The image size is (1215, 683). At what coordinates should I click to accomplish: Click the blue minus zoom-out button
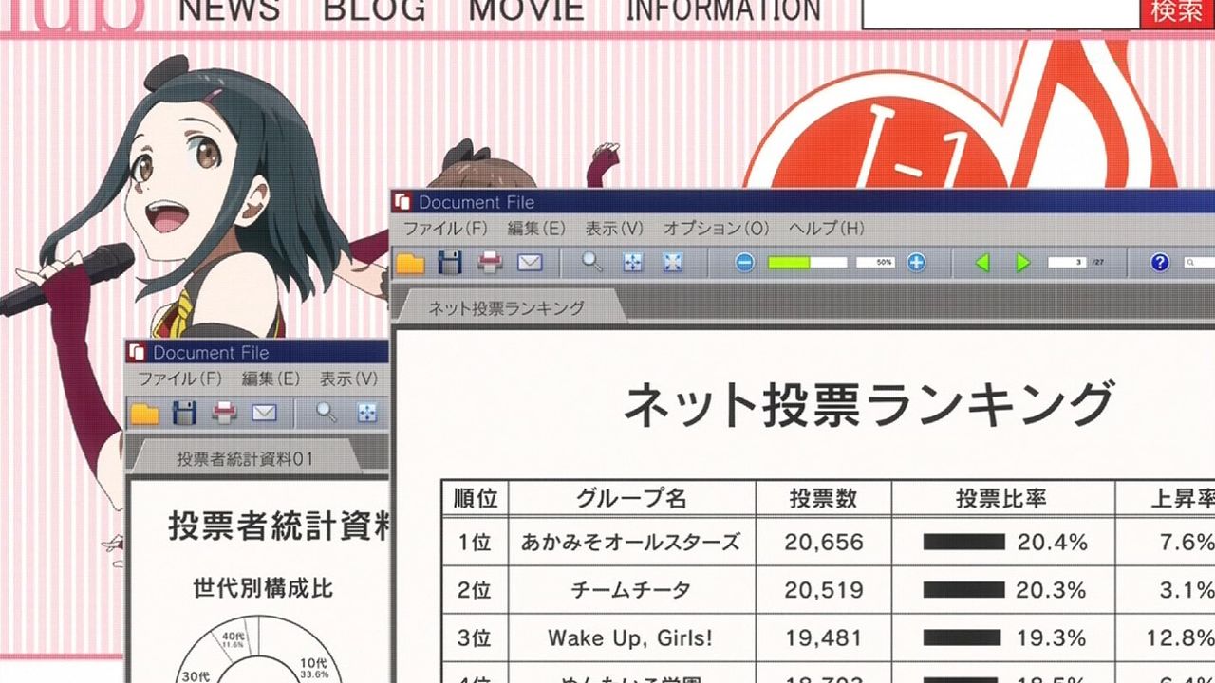point(745,263)
